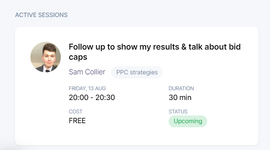Visit the Sam Collier mentor name link
The height and width of the screenshot is (150, 270).
[87, 72]
